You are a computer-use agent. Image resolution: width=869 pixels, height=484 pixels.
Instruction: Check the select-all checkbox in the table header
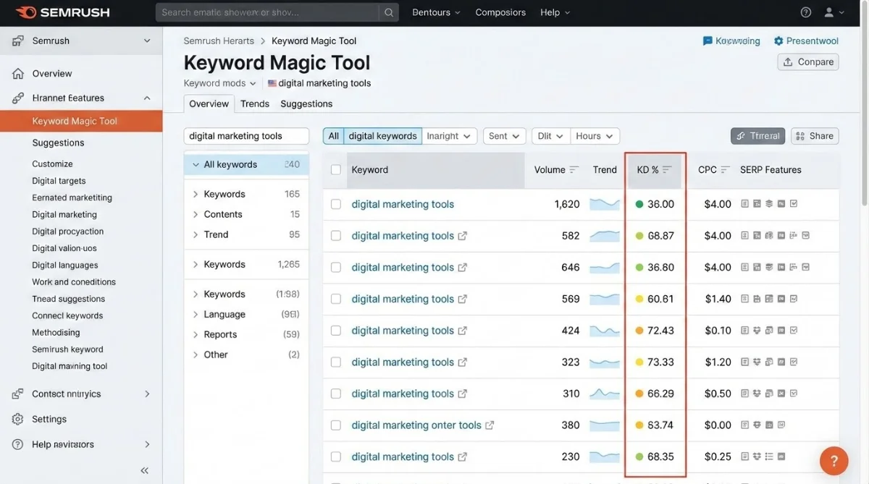click(x=335, y=169)
